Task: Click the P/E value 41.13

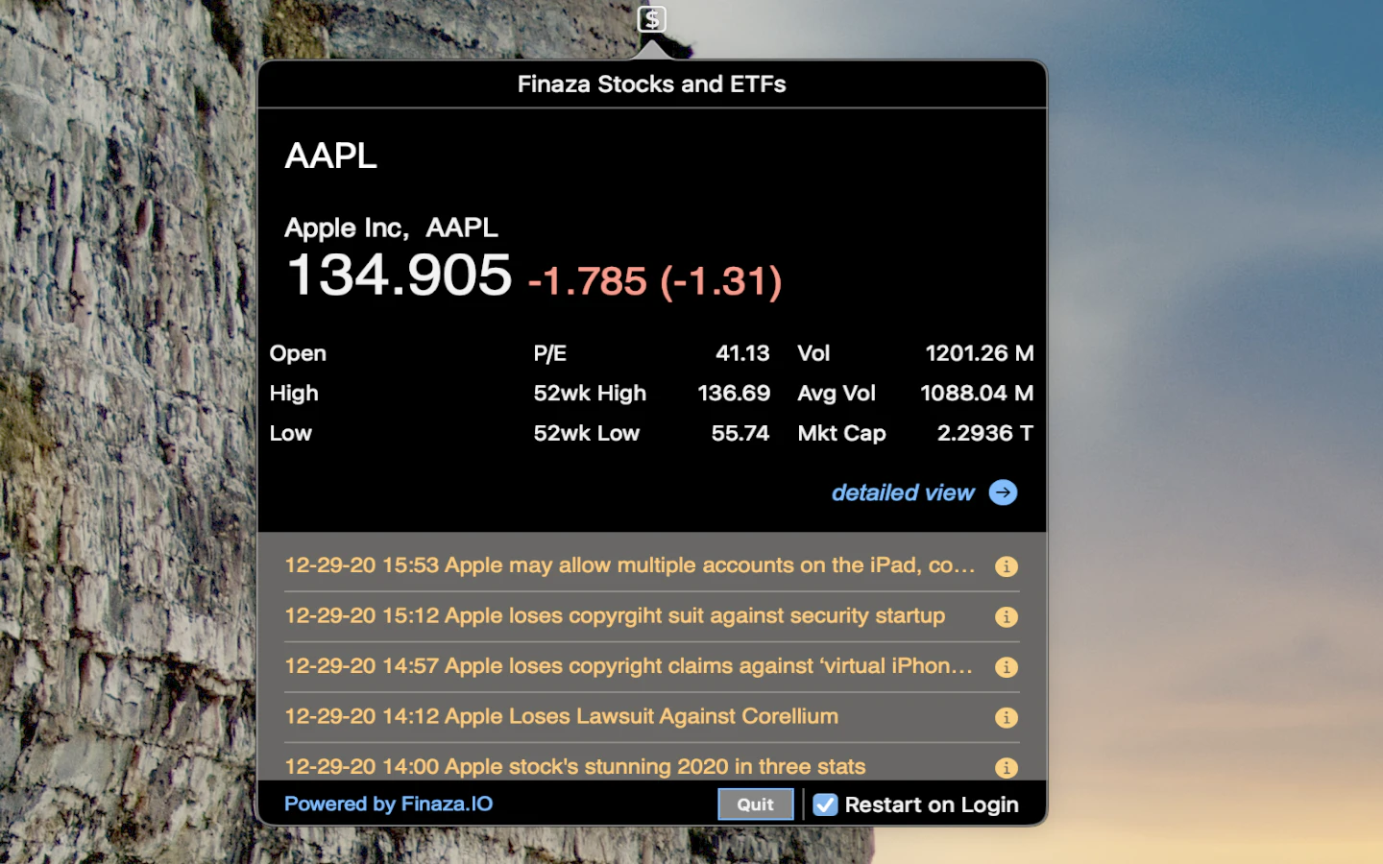Action: coord(742,353)
